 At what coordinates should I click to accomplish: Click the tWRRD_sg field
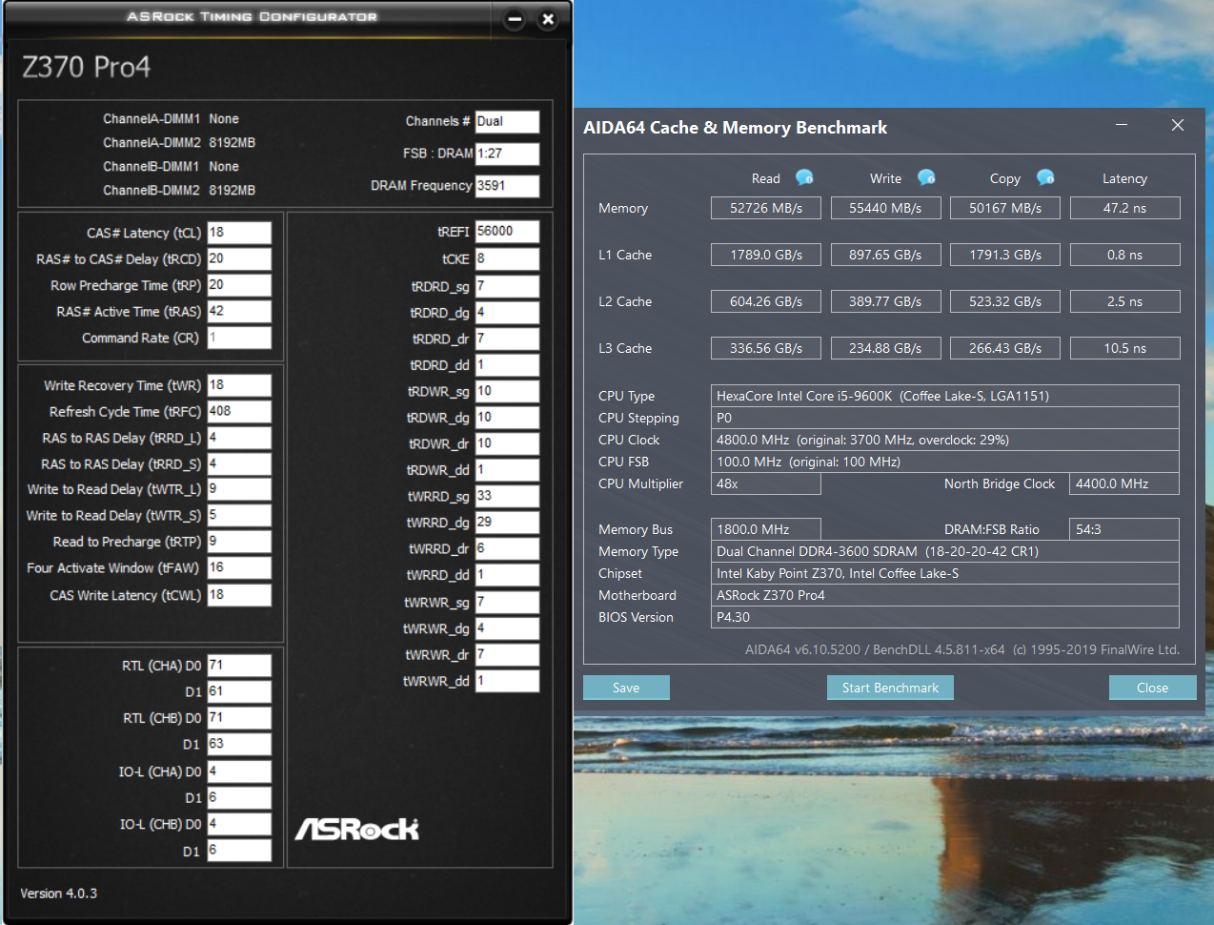pyautogui.click(x=507, y=496)
